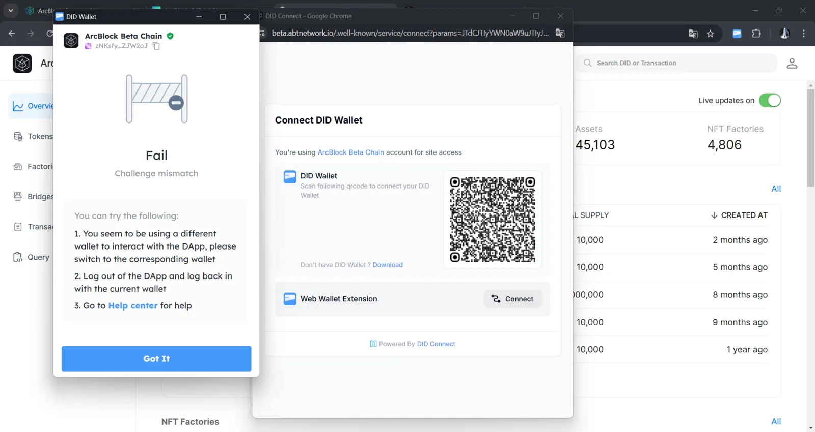Click the translate icon in main Chrome toolbar
The image size is (815, 432).
pyautogui.click(x=693, y=34)
